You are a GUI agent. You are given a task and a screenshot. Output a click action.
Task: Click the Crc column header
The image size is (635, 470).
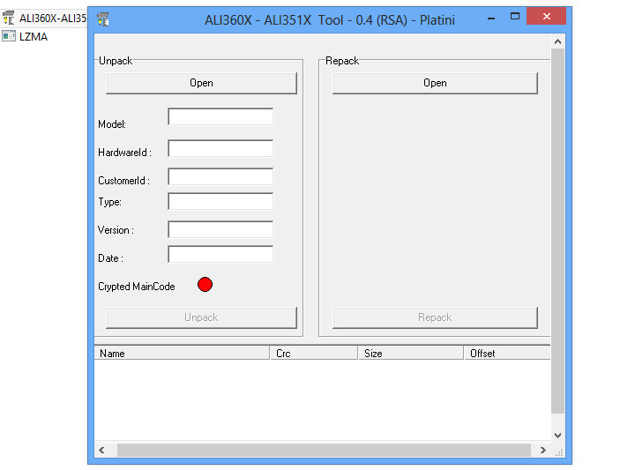(x=313, y=353)
